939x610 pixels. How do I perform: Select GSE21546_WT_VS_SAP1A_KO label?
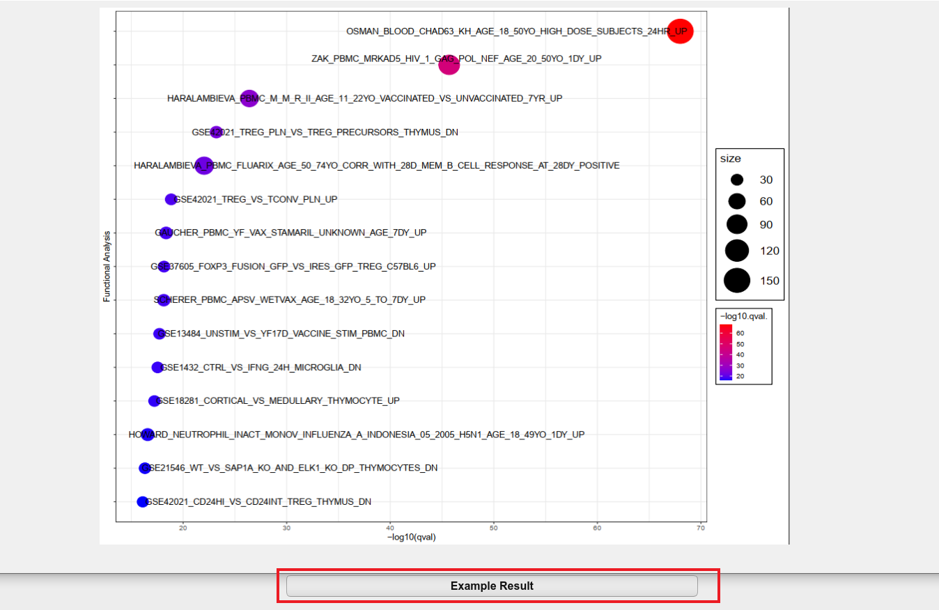290,468
